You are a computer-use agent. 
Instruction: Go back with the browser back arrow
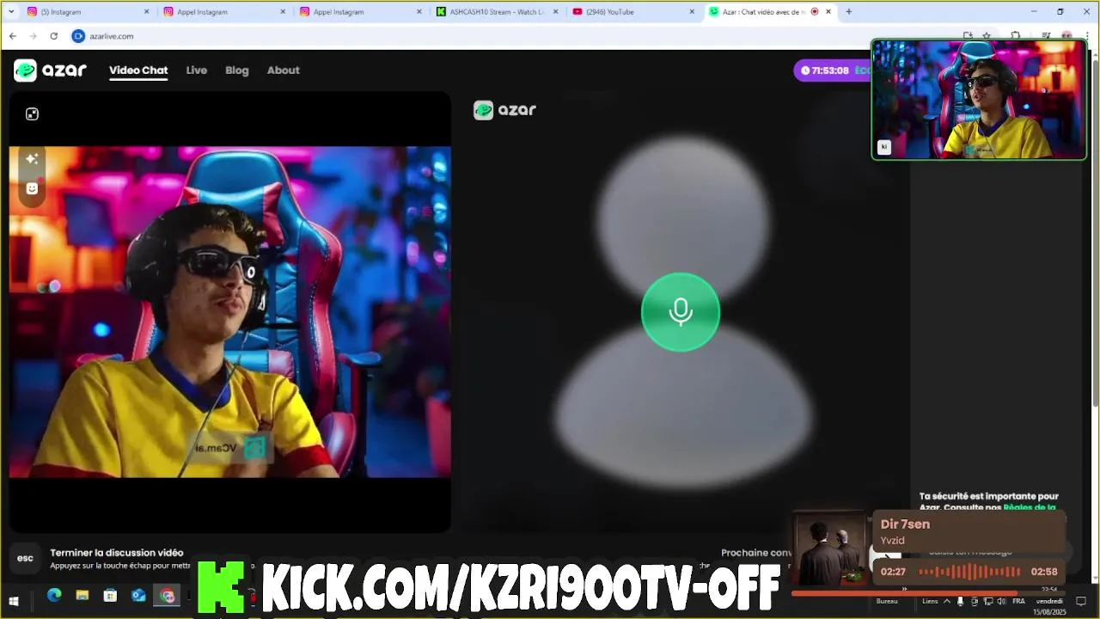point(13,36)
